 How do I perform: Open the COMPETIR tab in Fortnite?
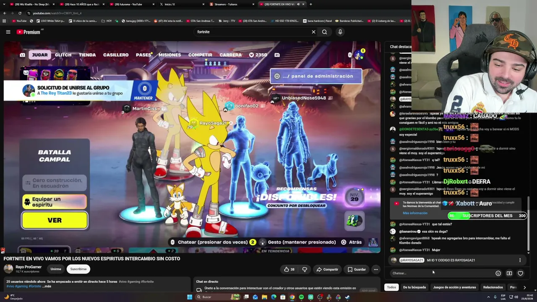pos(200,55)
